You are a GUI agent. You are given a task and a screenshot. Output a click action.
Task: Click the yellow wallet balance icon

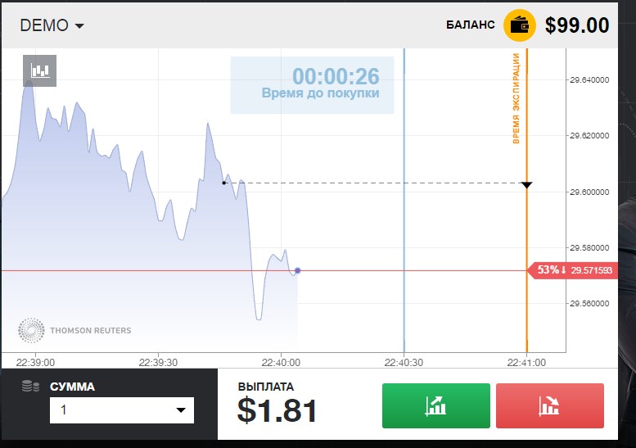[x=519, y=25]
